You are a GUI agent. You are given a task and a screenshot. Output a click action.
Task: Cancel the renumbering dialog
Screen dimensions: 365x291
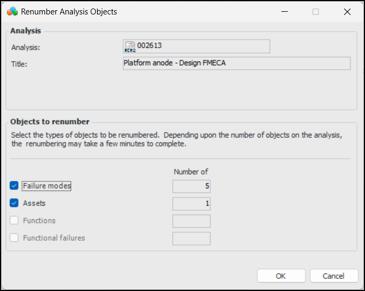(334, 276)
